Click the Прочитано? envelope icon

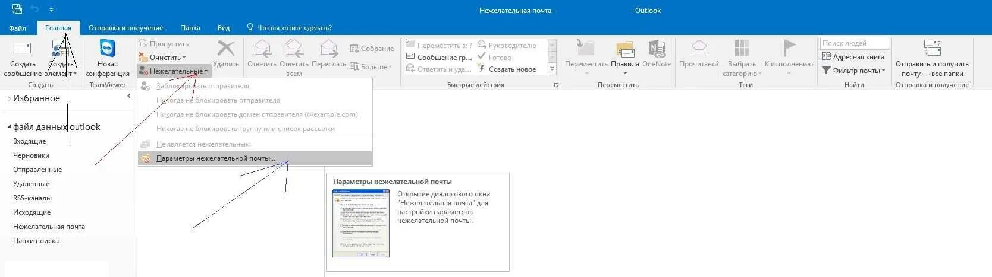(699, 48)
